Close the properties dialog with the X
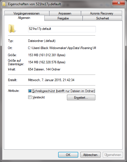The width and height of the screenshot is (127, 162). click(x=118, y=3)
